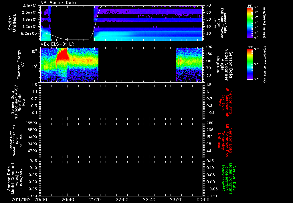Click the MU Scanner +30V Raw Data label
This screenshot has height=203, width=293.
18,102
